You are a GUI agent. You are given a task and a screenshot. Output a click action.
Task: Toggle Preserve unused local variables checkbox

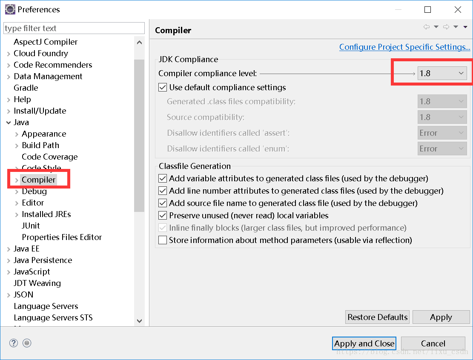(163, 215)
